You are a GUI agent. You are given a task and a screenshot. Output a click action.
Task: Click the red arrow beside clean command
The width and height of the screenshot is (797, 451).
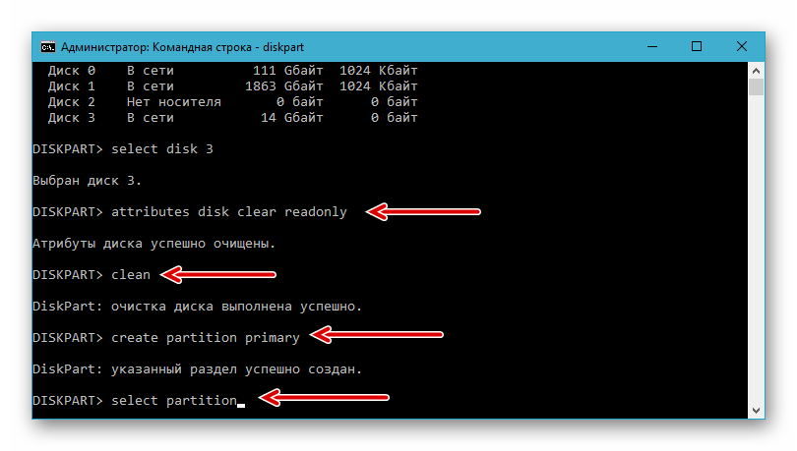(218, 274)
